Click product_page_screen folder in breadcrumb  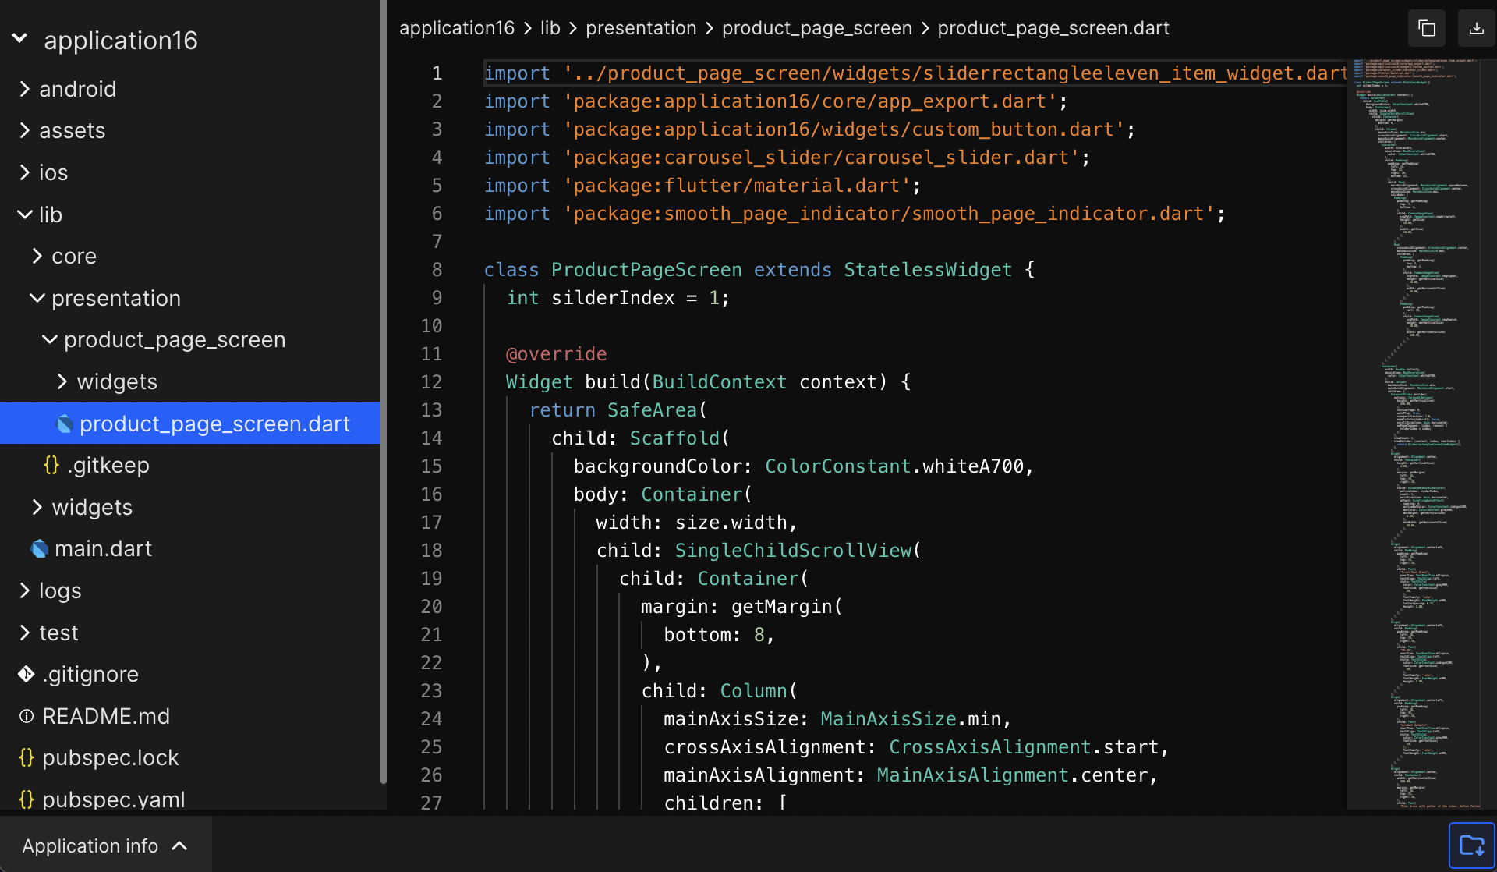click(x=816, y=28)
